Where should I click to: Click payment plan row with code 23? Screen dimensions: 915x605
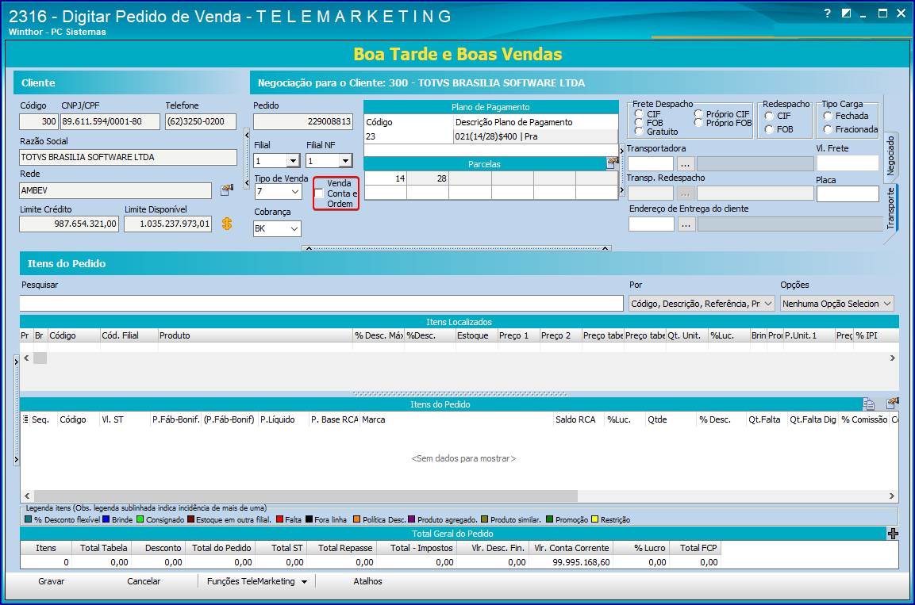490,136
